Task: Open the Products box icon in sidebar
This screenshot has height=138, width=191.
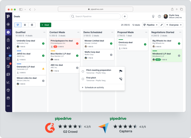Action: click(8, 90)
